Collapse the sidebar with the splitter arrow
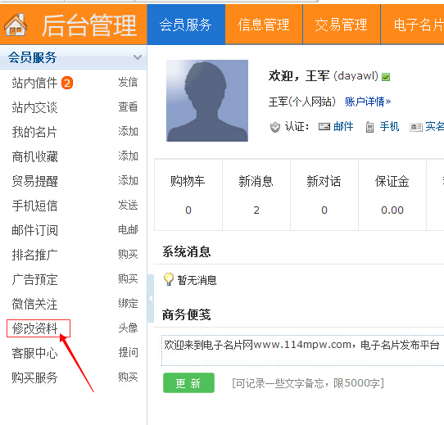The image size is (444, 425). pyautogui.click(x=151, y=298)
